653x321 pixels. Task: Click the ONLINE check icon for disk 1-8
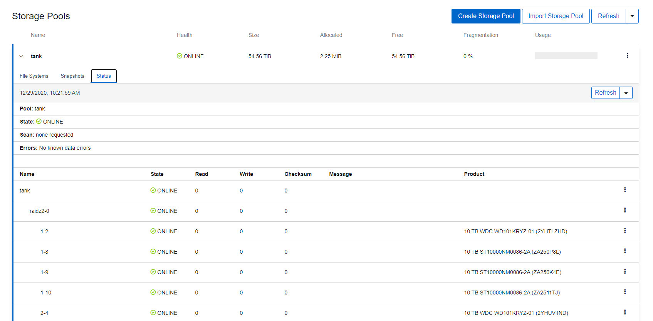153,251
